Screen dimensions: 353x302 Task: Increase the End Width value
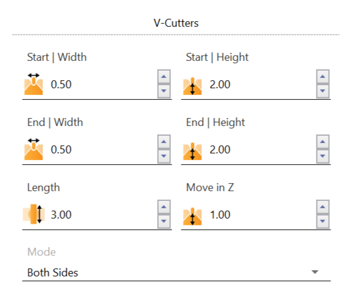[164, 142]
